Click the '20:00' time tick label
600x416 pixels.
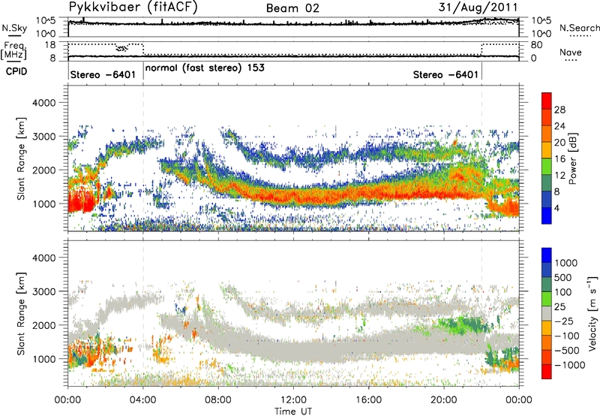tap(444, 400)
